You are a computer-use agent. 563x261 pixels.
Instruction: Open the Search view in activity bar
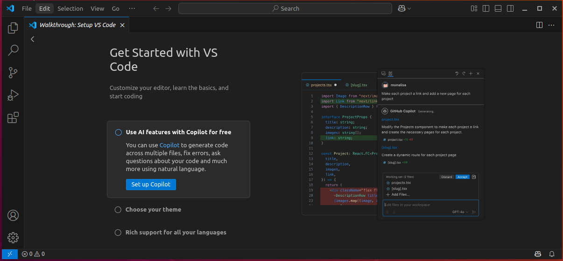point(13,50)
